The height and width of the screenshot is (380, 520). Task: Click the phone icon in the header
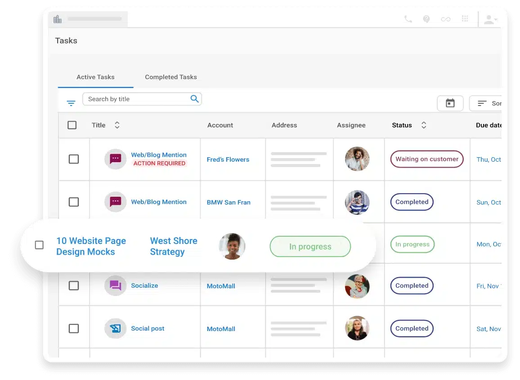408,19
